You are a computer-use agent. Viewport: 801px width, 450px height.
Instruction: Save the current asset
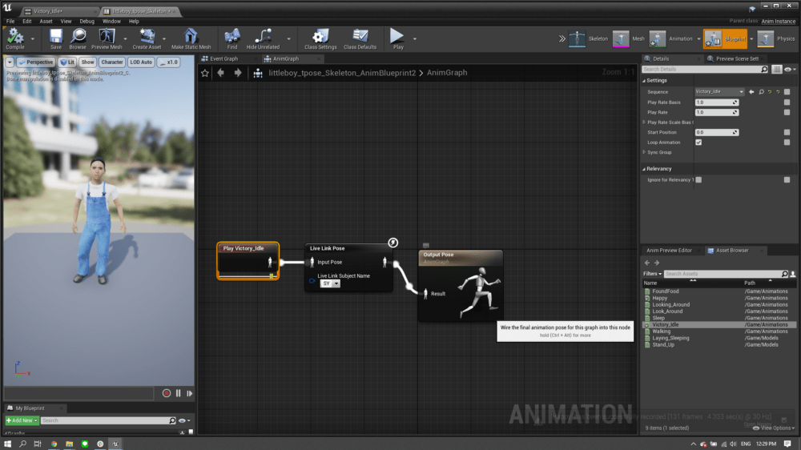click(56, 38)
